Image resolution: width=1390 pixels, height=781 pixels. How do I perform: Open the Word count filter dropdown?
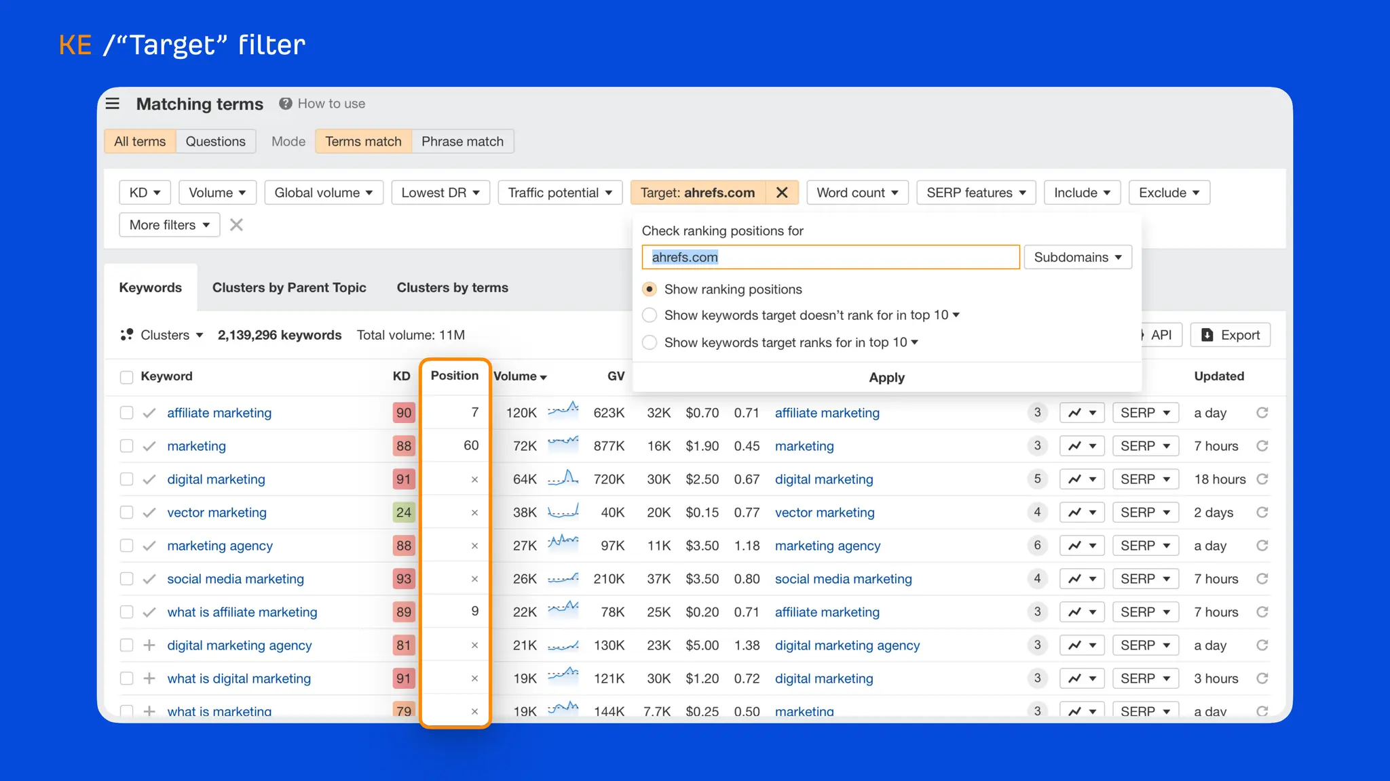tap(857, 193)
